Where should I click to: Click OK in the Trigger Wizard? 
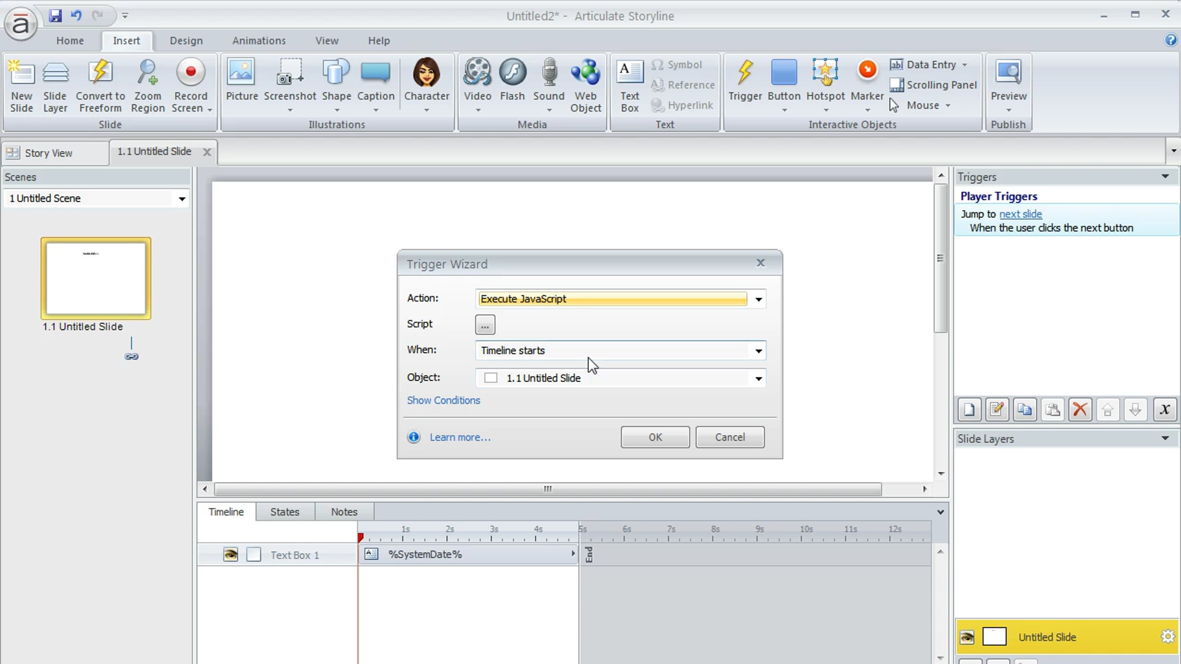coord(654,437)
